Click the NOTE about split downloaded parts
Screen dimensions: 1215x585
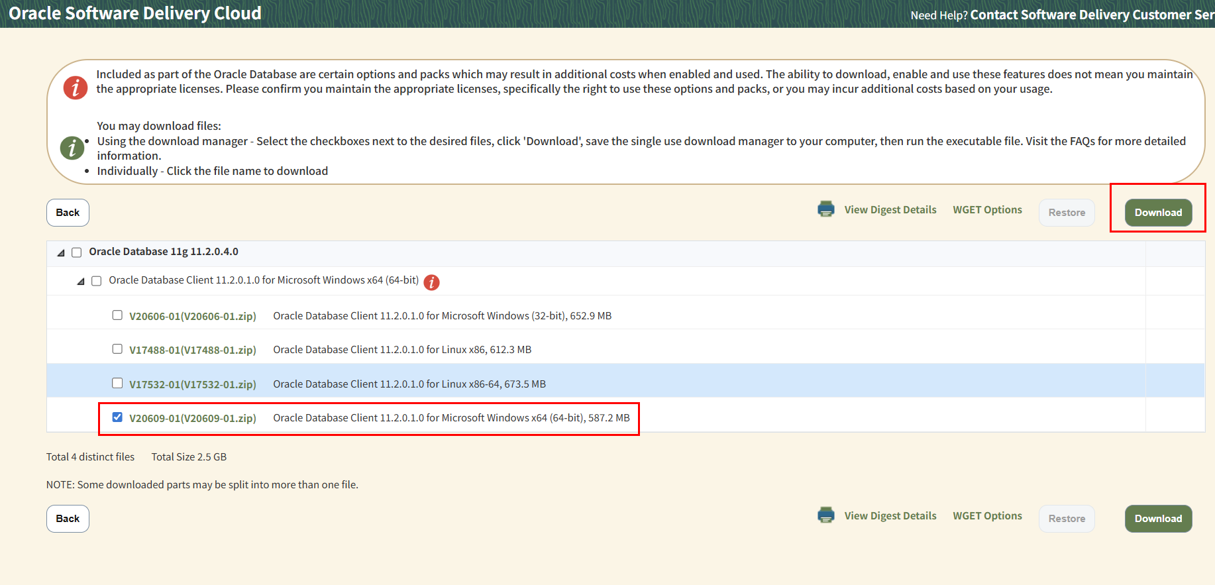pyautogui.click(x=202, y=485)
